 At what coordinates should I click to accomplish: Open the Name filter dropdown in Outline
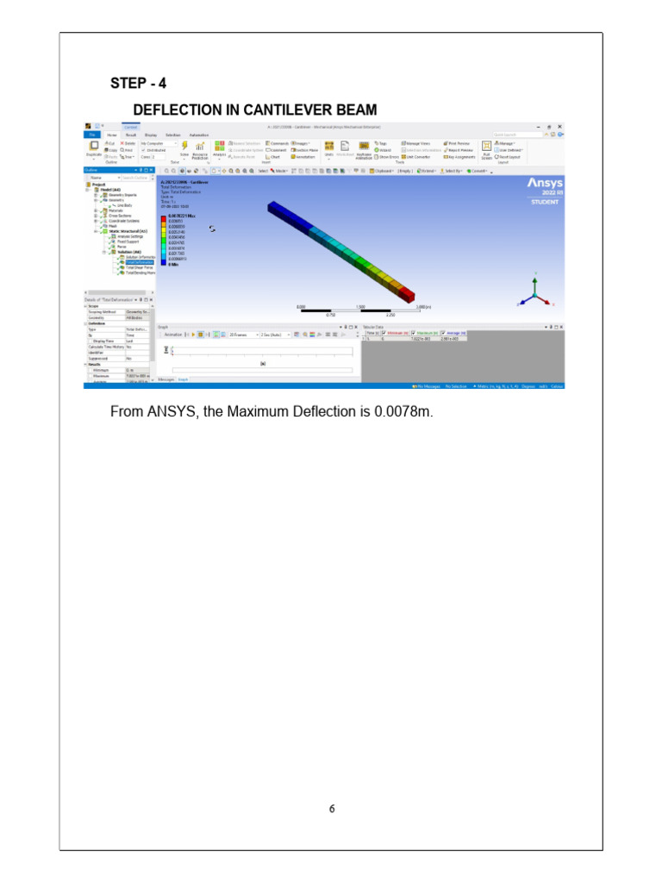tap(103, 178)
